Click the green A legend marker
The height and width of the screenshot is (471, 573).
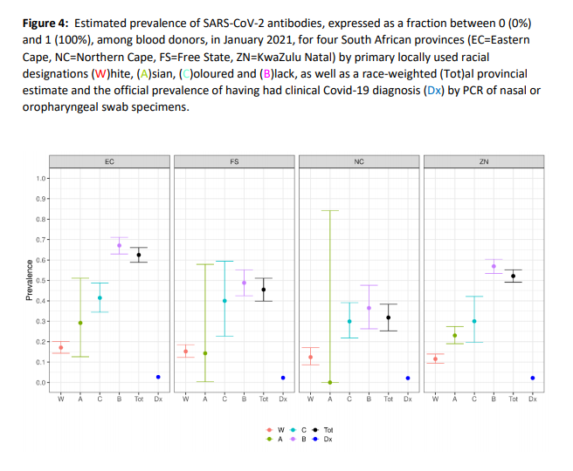(269, 440)
